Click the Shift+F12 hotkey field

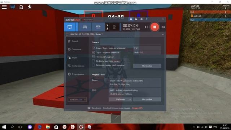tap(147, 52)
